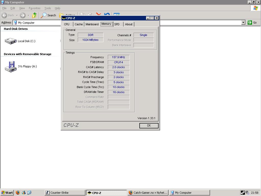Click the MSN Messenger quick launch icon

tap(24, 192)
